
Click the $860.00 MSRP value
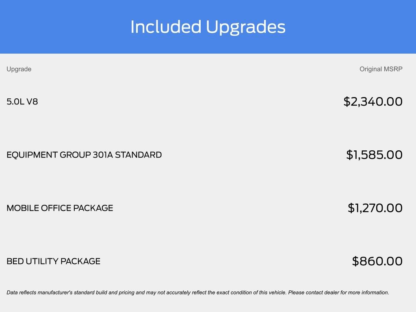coord(377,261)
